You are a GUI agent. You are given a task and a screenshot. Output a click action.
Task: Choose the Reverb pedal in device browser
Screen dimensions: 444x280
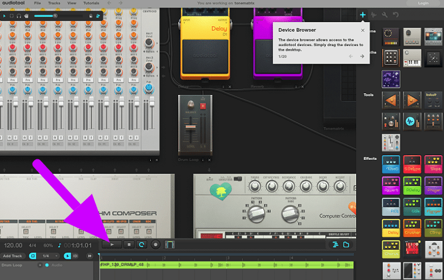[x=391, y=185]
